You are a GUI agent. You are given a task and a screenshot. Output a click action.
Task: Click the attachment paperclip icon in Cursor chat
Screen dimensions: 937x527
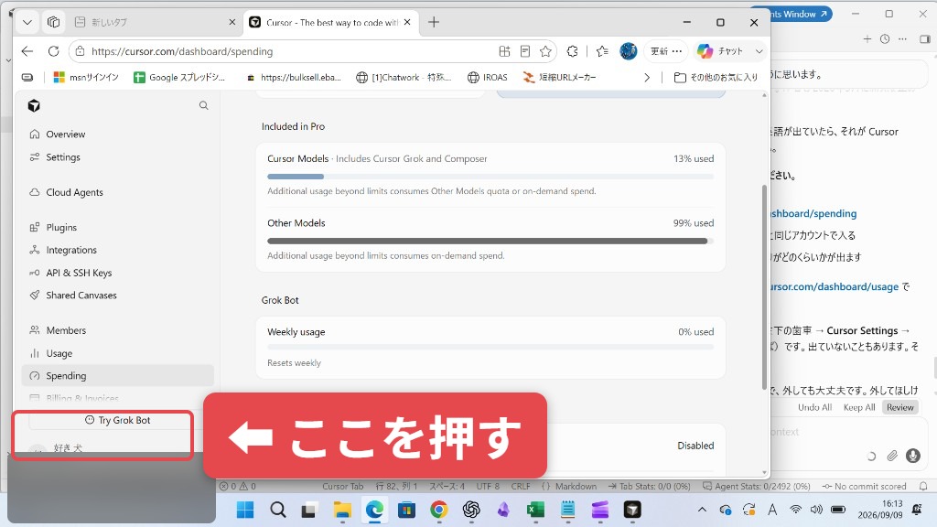click(892, 456)
